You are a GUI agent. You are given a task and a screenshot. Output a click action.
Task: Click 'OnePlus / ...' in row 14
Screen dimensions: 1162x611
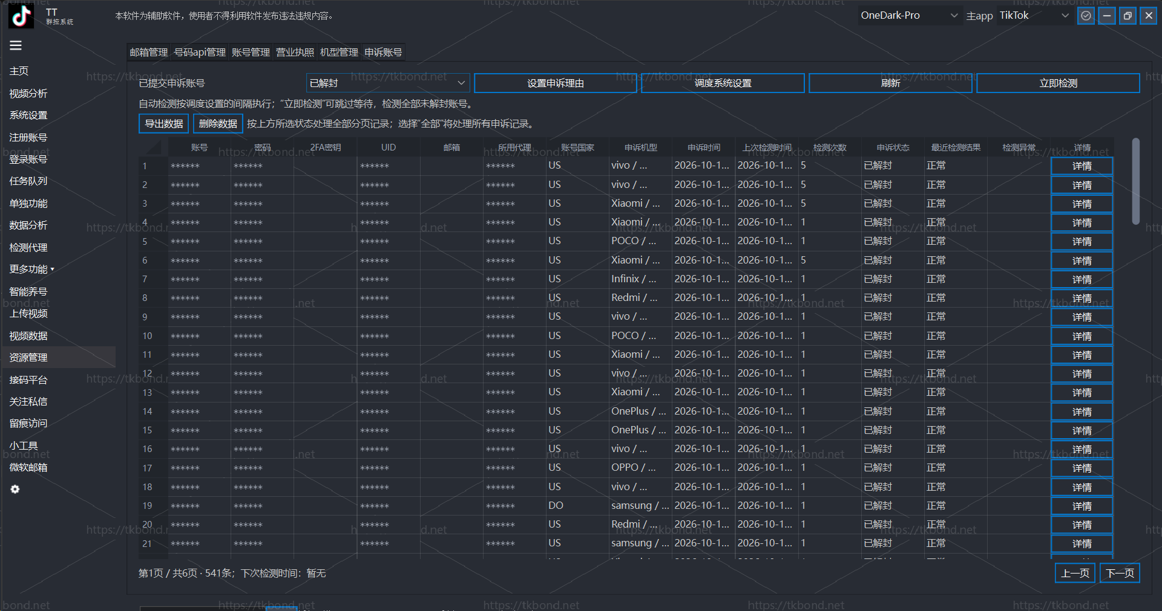[639, 412]
